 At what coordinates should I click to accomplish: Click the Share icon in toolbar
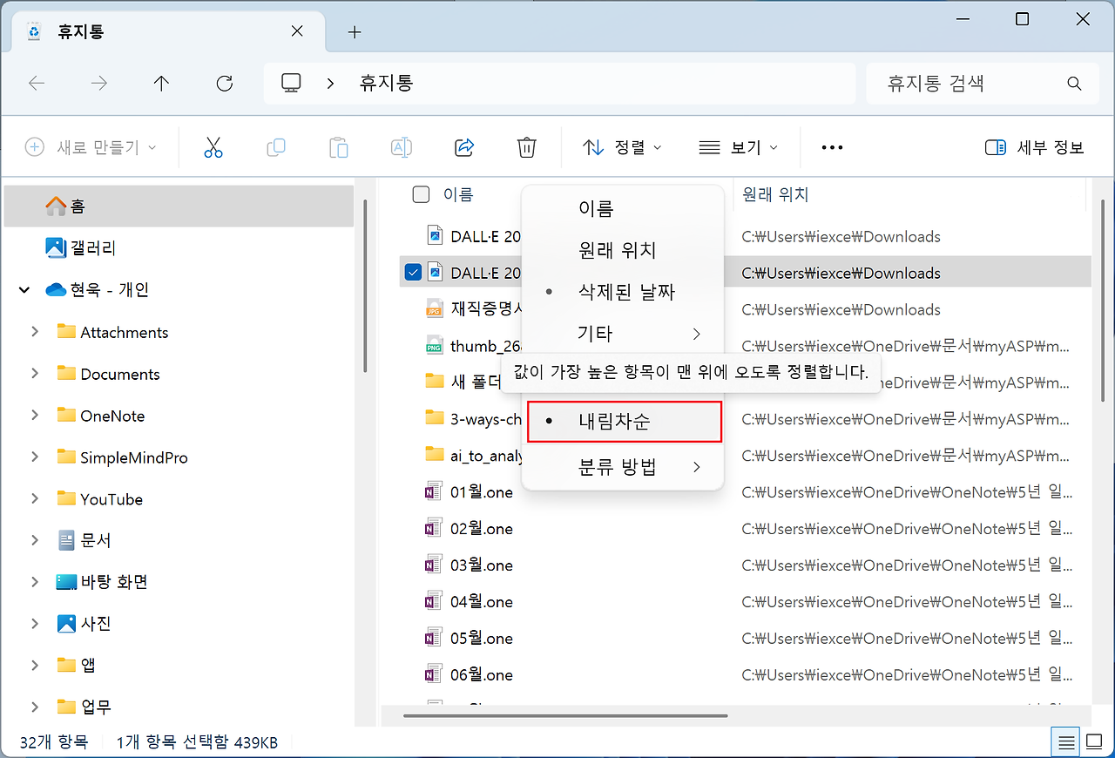[x=464, y=147]
